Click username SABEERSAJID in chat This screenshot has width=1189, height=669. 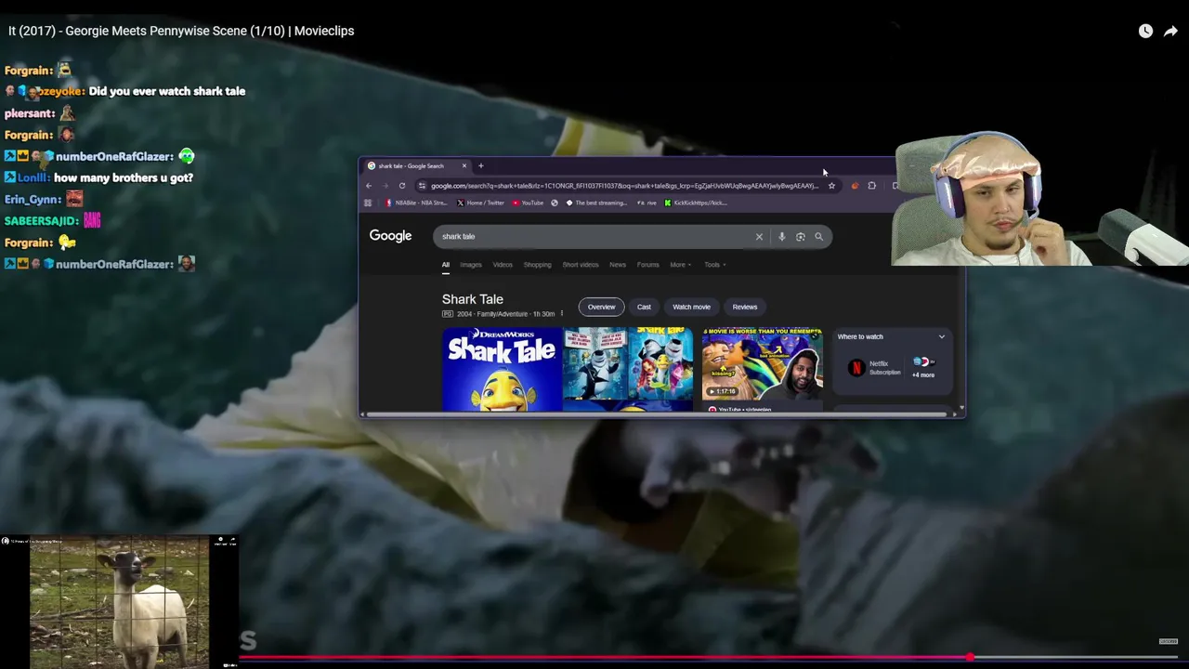click(x=42, y=221)
